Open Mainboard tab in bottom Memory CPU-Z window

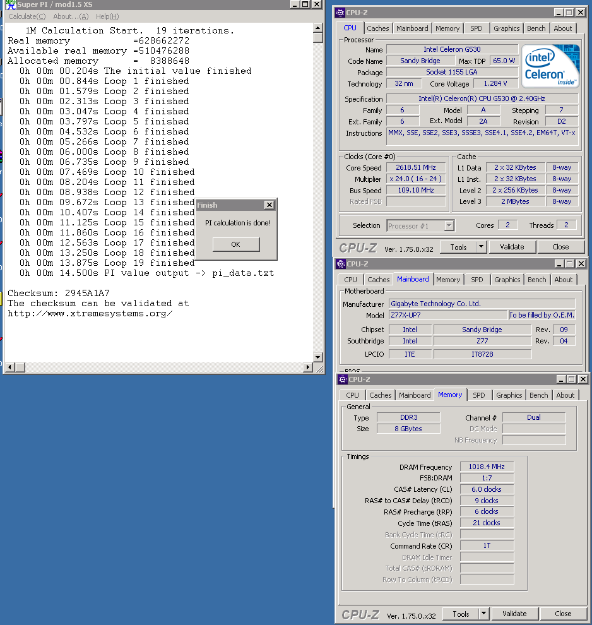point(415,395)
